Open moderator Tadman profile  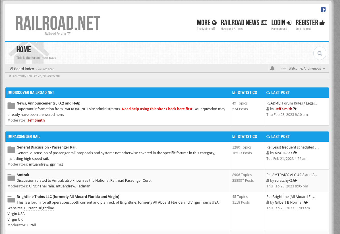(x=84, y=186)
